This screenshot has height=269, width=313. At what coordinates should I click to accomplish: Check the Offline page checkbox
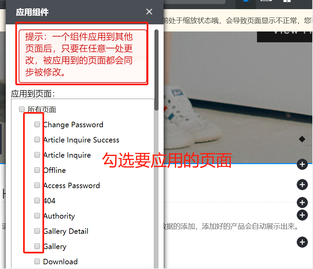[x=37, y=170]
